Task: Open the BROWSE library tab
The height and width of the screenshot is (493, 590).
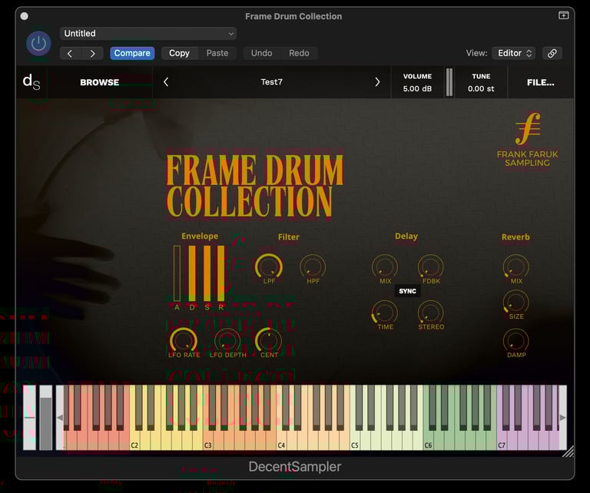Action: point(100,82)
